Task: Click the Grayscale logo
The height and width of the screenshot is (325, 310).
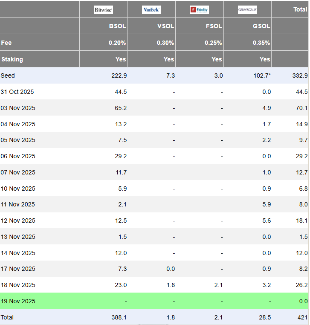Action: 247,9
